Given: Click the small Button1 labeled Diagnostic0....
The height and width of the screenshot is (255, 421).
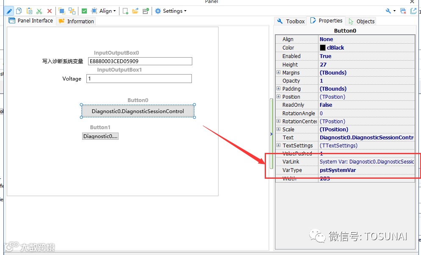Looking at the screenshot, I should pos(100,136).
